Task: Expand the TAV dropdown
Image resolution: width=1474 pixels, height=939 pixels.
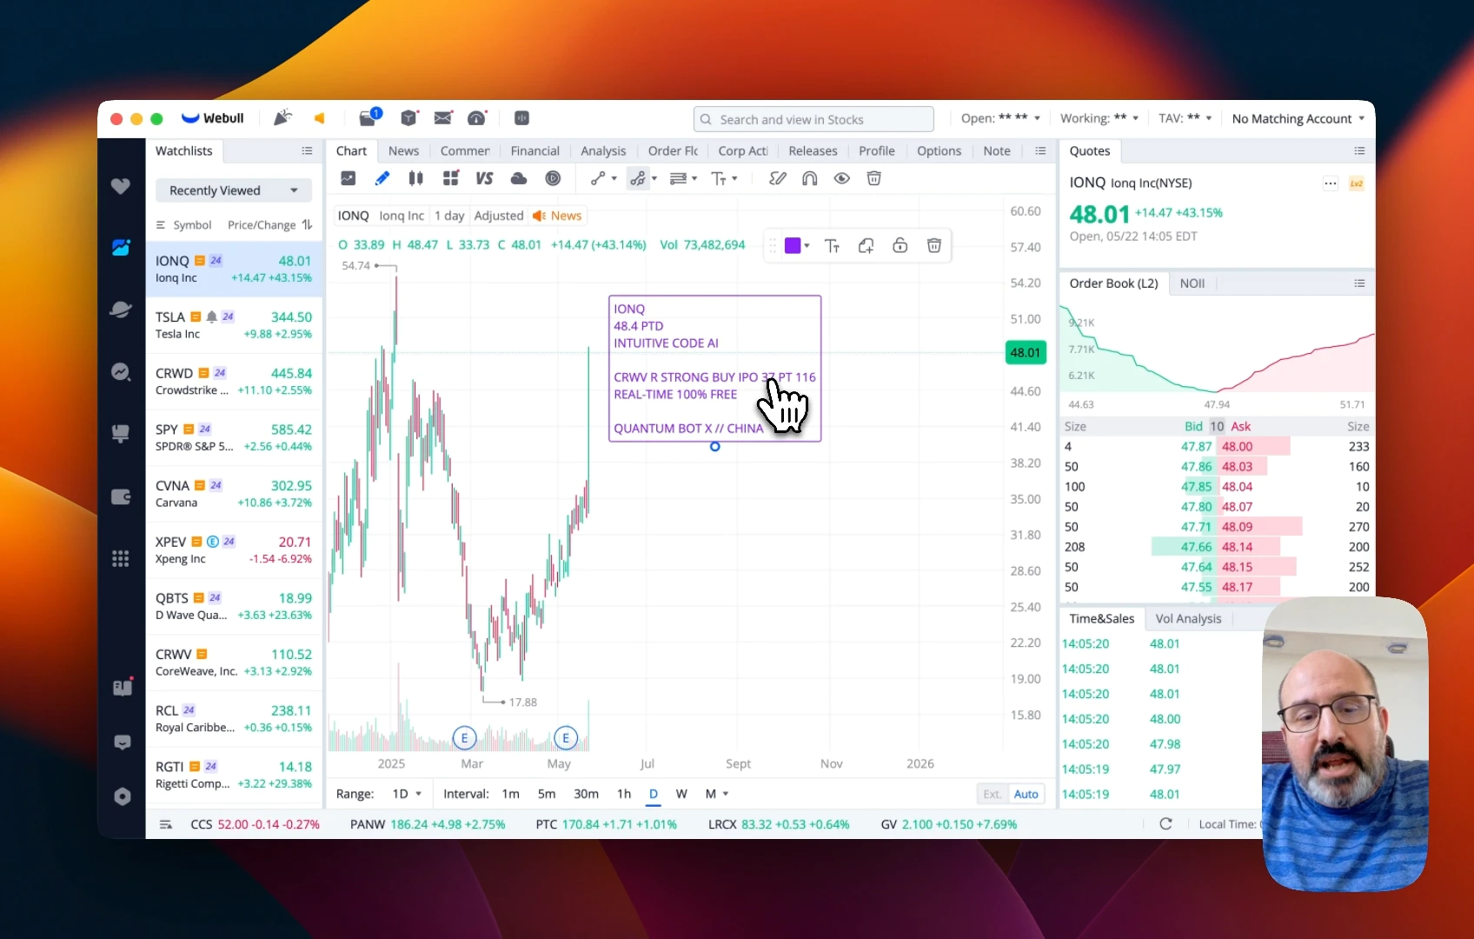Action: (x=1185, y=118)
